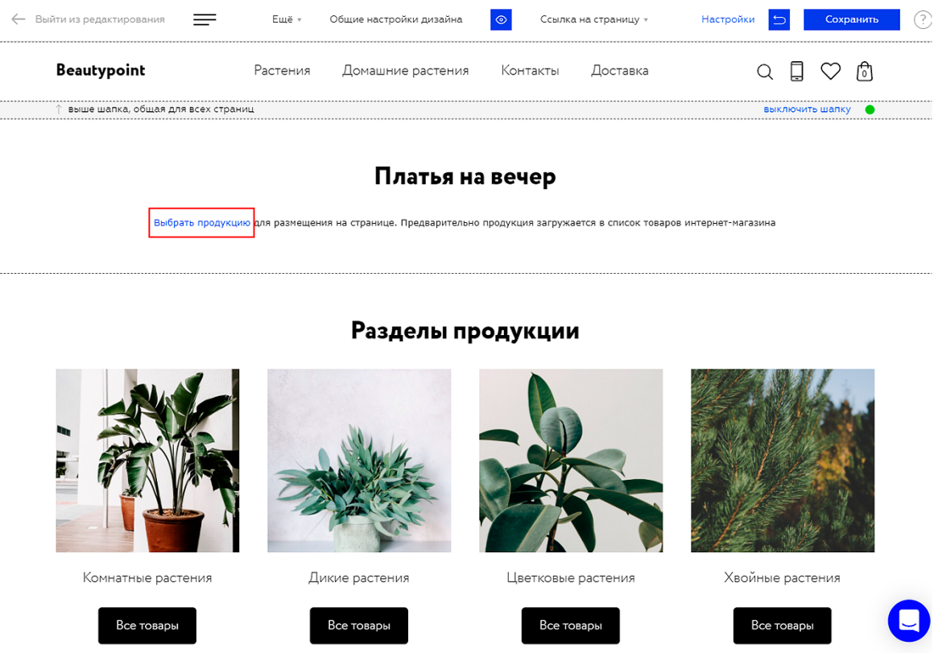Toggle the green header status indicator
934x653 pixels.
pyautogui.click(x=870, y=110)
